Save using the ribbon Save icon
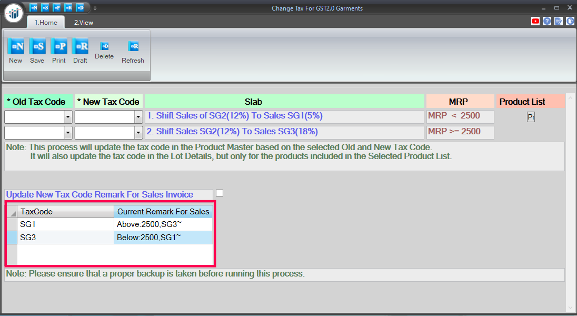Image resolution: width=577 pixels, height=316 pixels. click(37, 47)
